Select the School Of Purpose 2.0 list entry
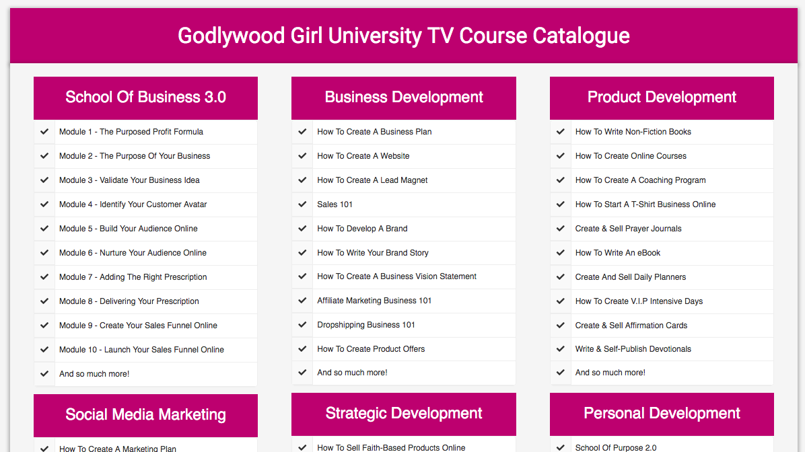 [x=616, y=447]
